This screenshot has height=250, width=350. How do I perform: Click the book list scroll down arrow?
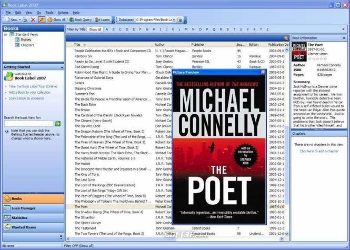pos(287,234)
